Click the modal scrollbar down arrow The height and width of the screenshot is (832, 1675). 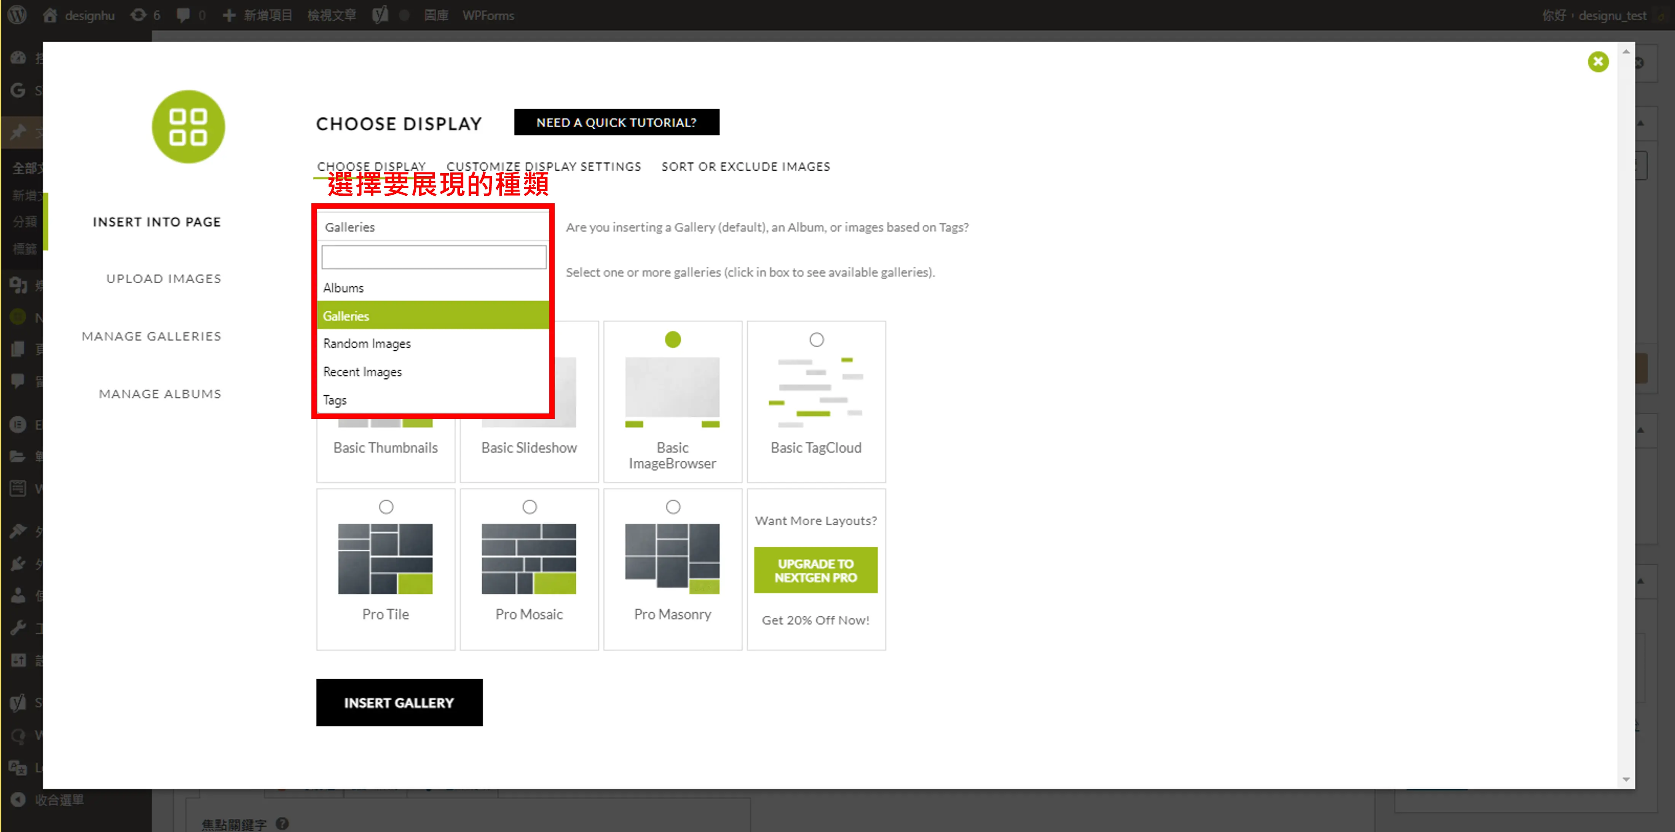point(1626,779)
